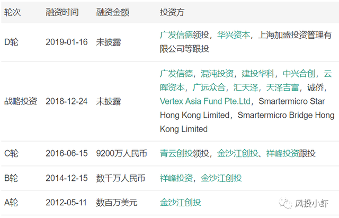
Task: Open 金沙江创投 link in B轮 row
Action: tap(221, 178)
